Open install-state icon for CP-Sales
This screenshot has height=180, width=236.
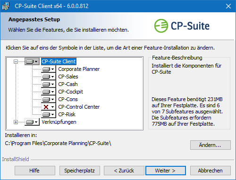point(48,77)
